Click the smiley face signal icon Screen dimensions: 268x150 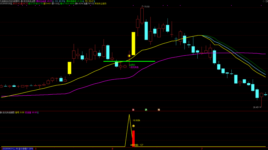[x=133, y=126]
